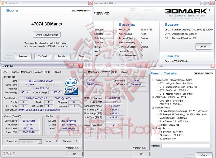
Task: Click the ATI Radeon HD 2900 XT text
Action: click(185, 34)
